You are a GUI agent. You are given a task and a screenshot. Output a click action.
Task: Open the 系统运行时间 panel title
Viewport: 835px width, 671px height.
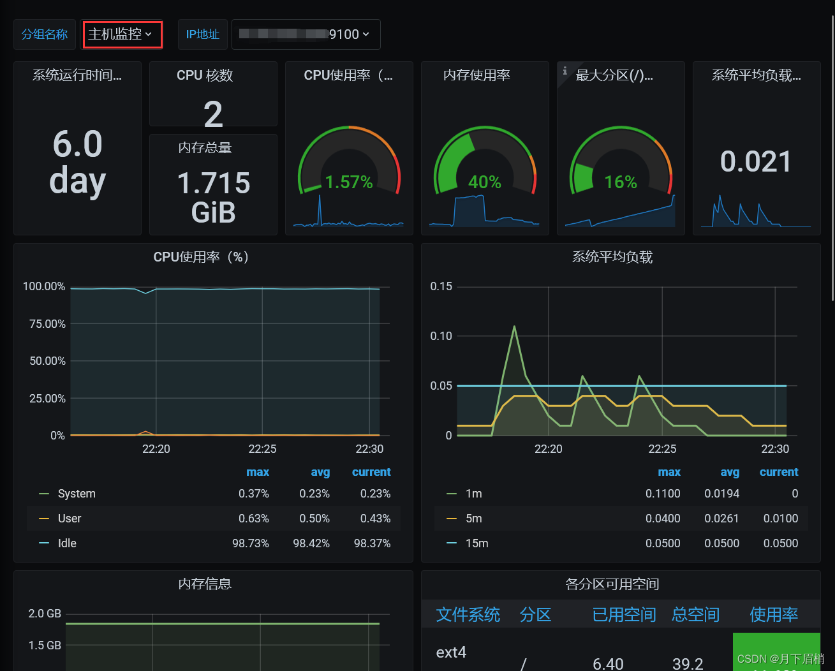point(77,75)
